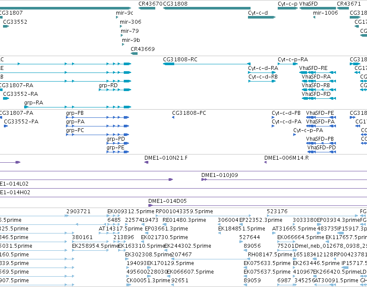
Task: Open the DME1-006M14.R clone label
Action: point(286,158)
